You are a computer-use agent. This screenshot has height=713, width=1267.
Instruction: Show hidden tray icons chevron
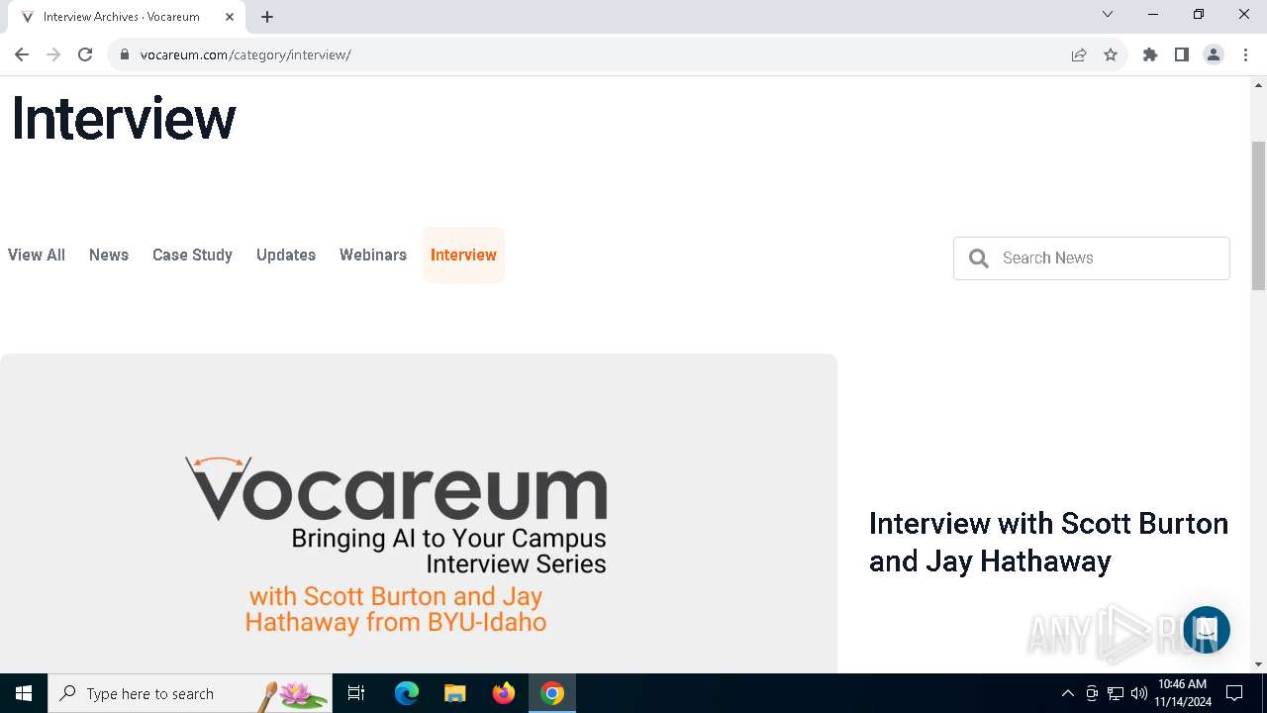point(1067,693)
